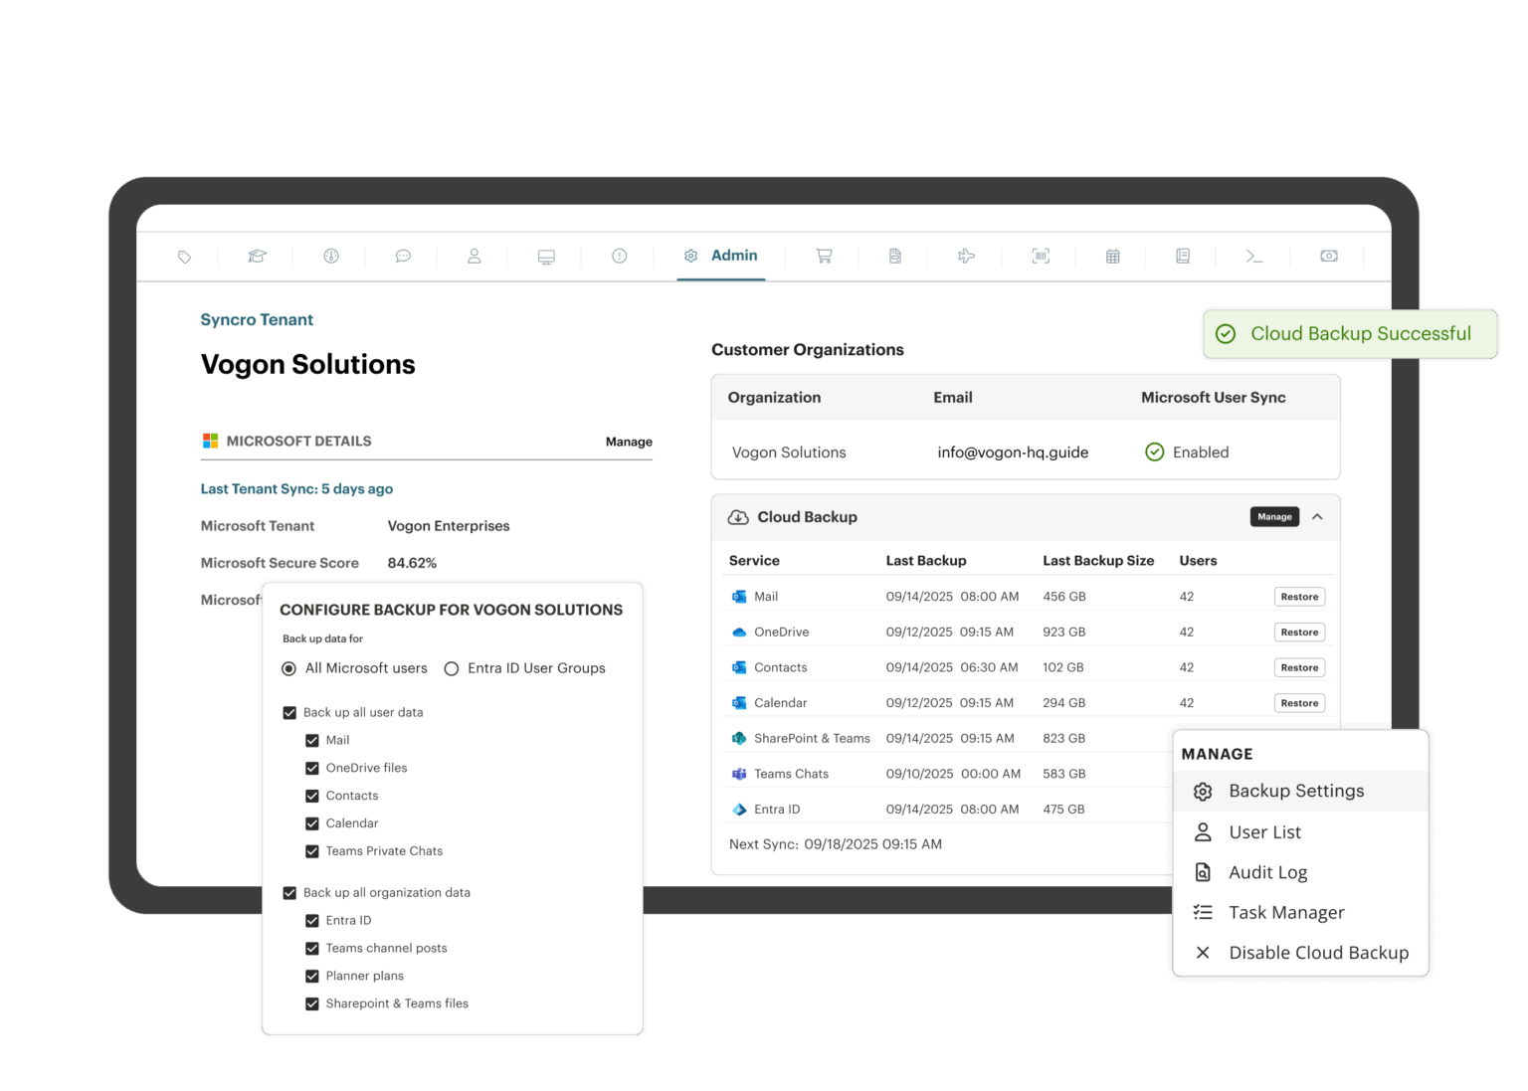The image size is (1528, 1091).
Task: Uncheck the Teams Private Chats backup option
Action: tap(312, 851)
